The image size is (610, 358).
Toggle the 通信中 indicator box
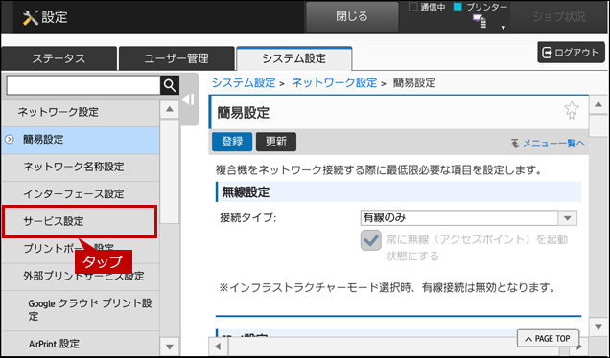click(x=412, y=7)
